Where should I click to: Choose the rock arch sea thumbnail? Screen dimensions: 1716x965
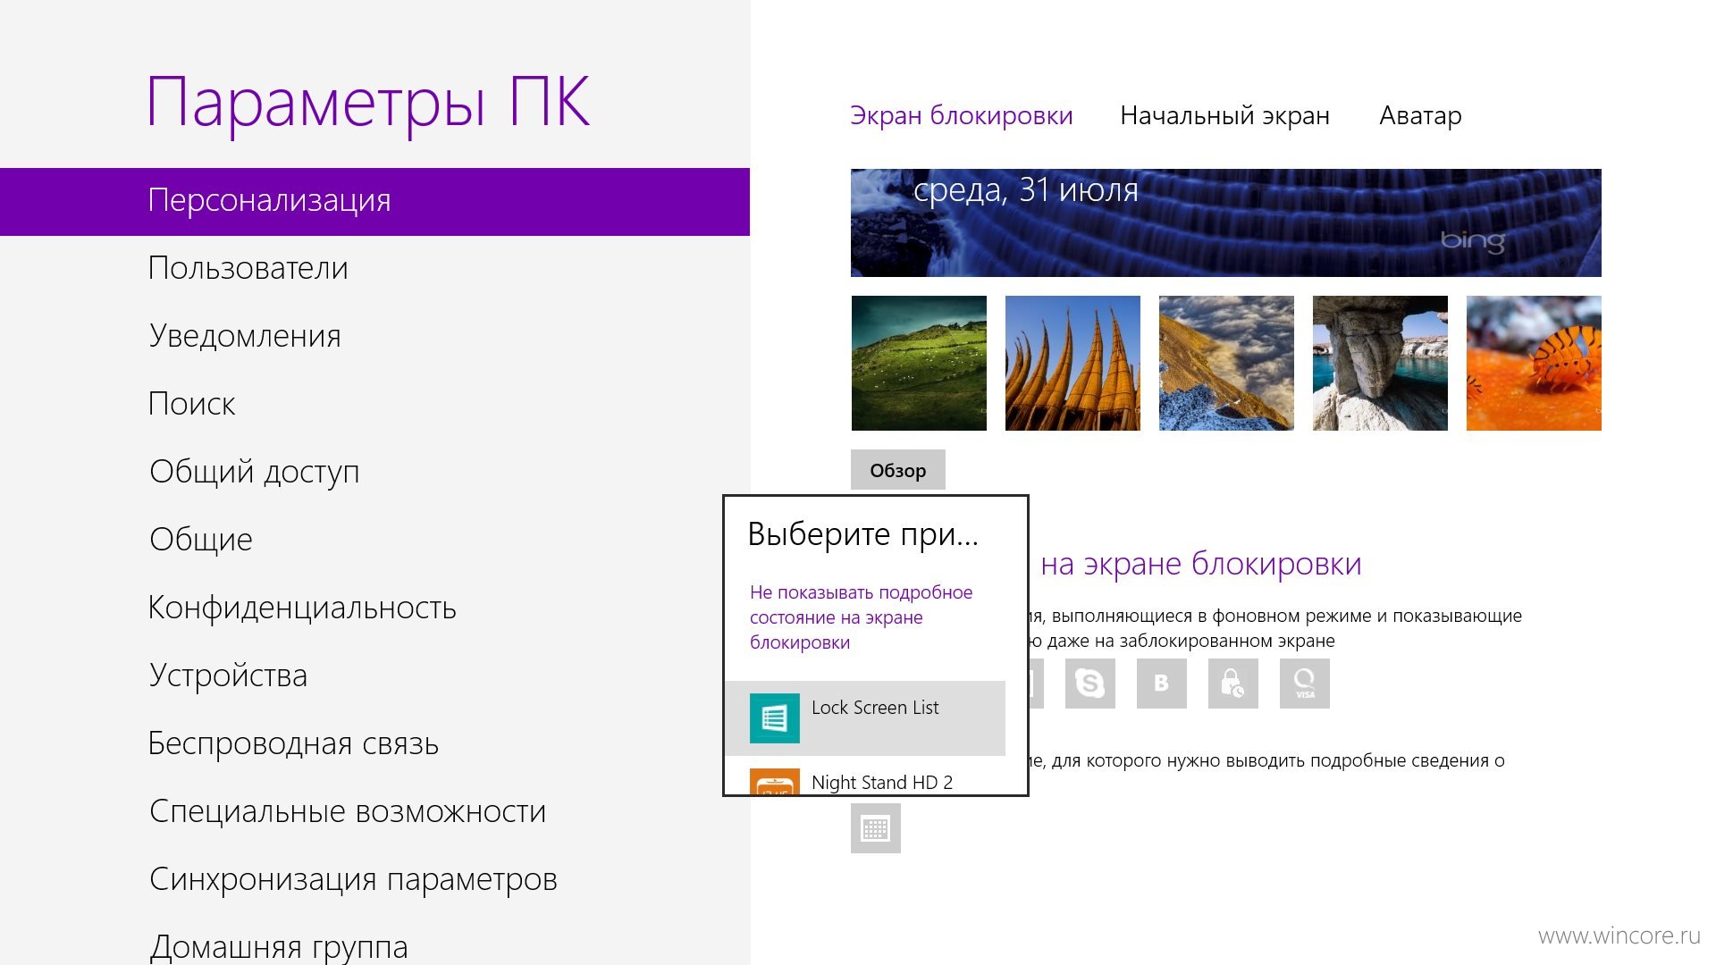(x=1380, y=363)
